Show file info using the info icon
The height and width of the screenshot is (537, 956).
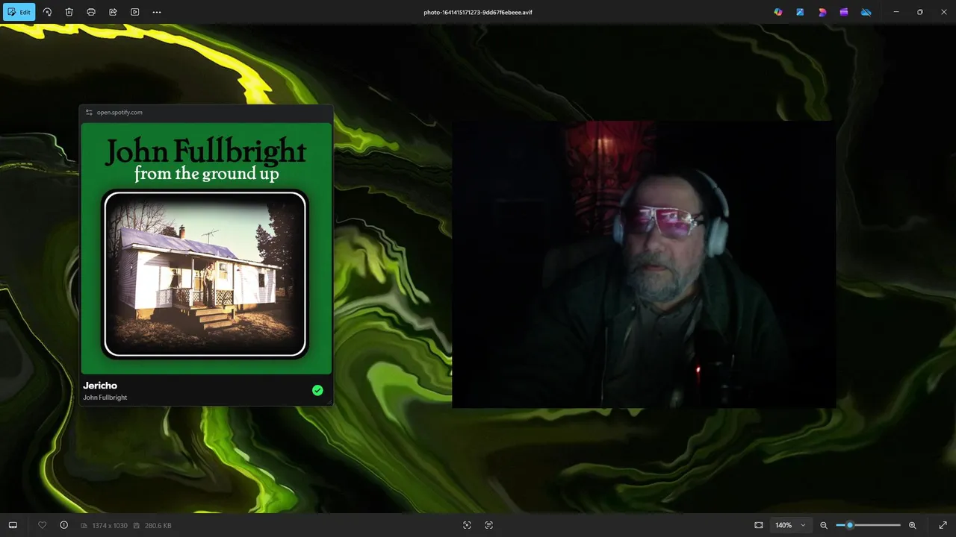[x=63, y=525]
